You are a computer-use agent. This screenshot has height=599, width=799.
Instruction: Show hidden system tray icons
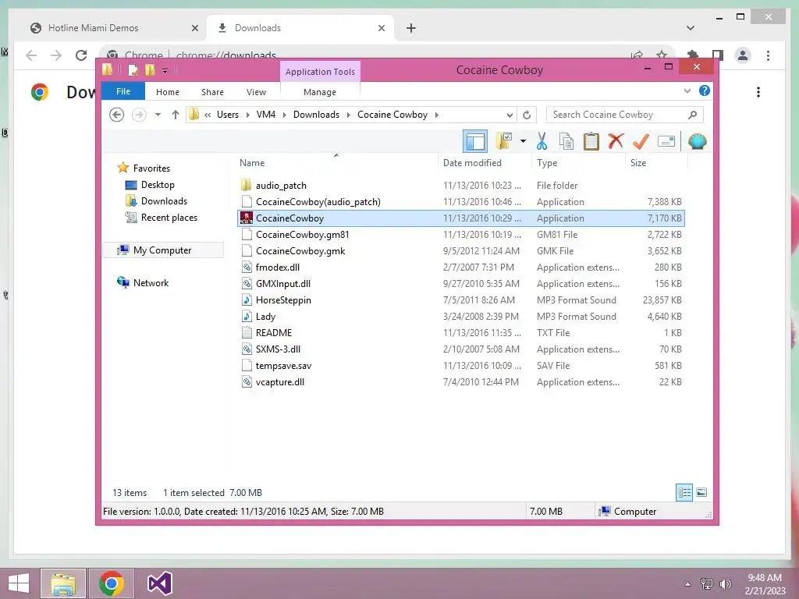click(687, 584)
